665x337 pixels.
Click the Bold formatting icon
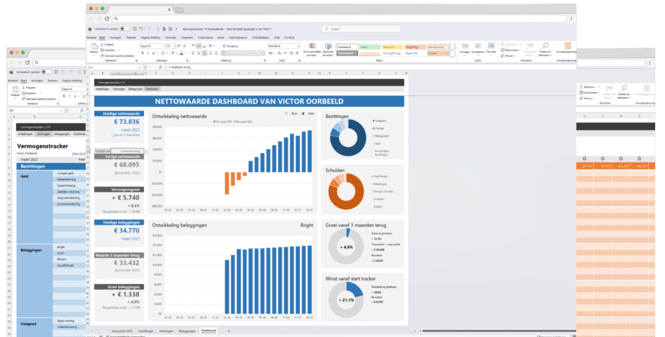[x=142, y=53]
